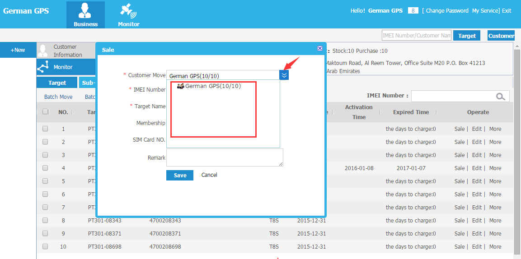The width and height of the screenshot is (521, 259).
Task: Click the IMEI Number search magnifier icon
Action: coord(500,96)
